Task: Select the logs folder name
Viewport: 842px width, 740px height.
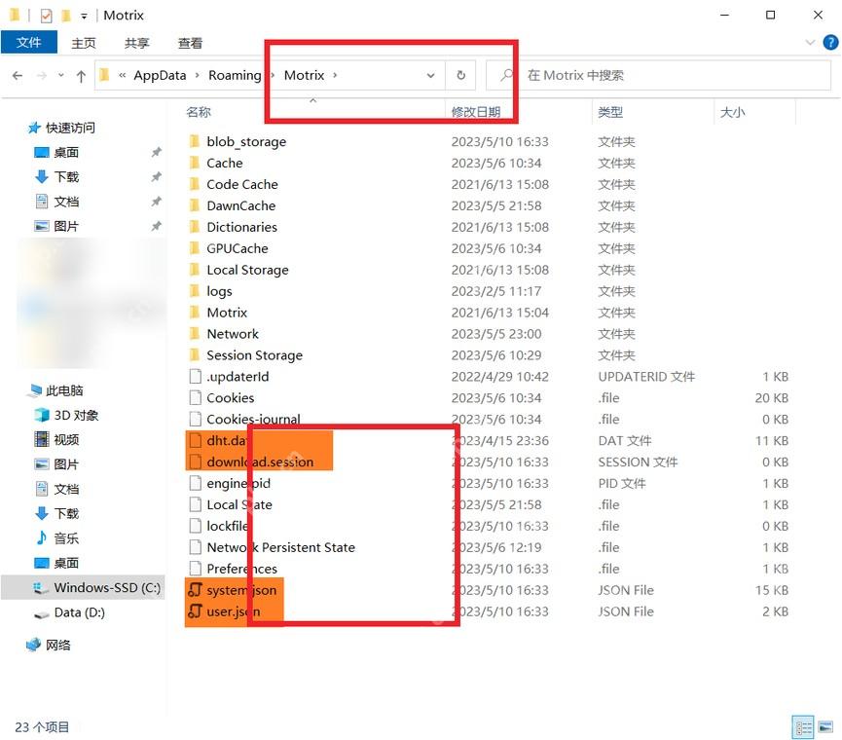Action: [219, 291]
